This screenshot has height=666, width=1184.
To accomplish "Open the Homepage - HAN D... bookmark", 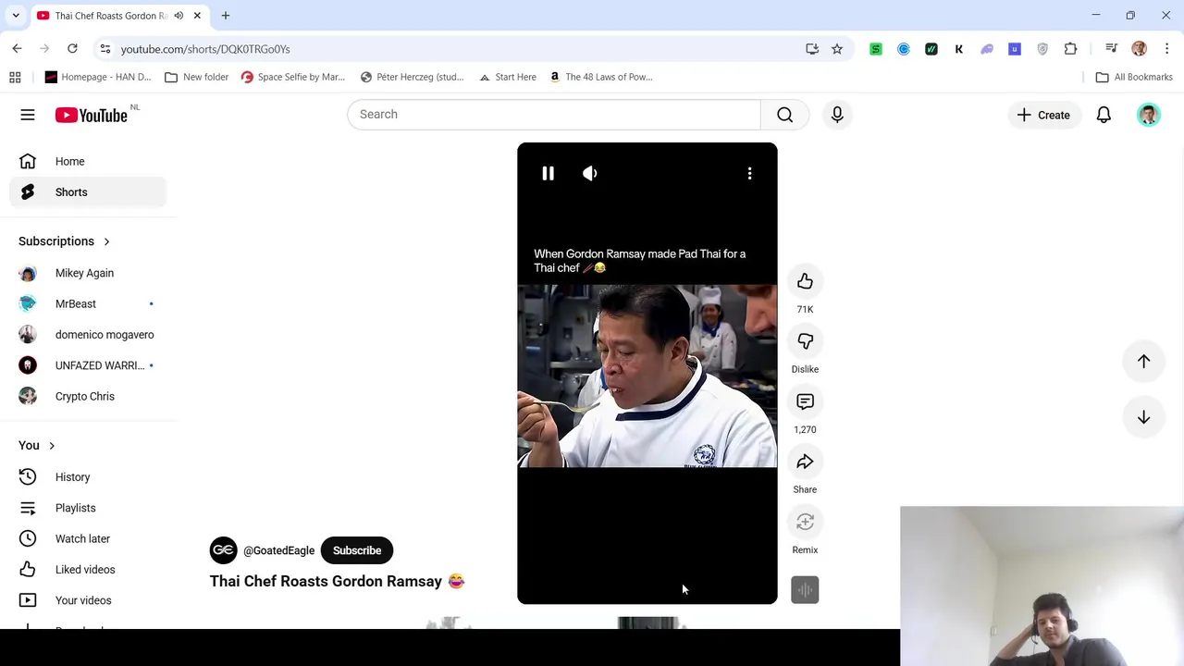I will click(98, 77).
